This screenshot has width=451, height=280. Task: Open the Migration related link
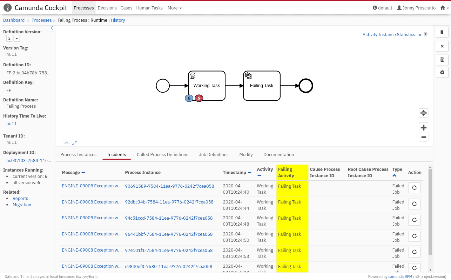(22, 205)
